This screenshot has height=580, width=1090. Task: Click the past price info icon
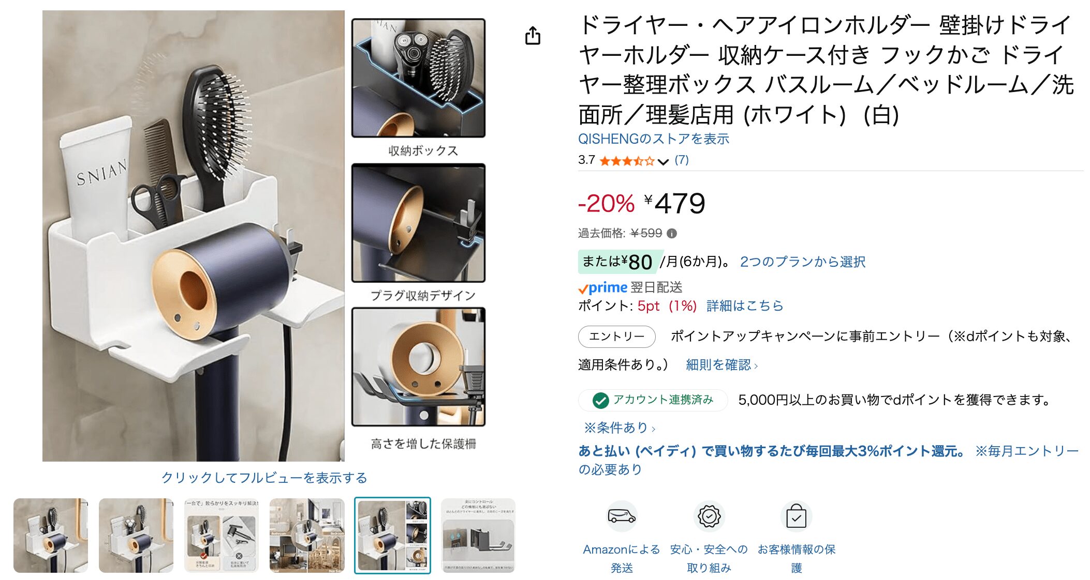coord(672,234)
